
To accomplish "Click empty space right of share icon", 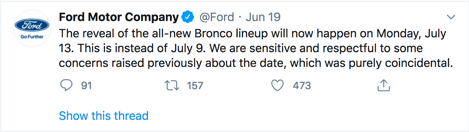I will tap(426, 86).
